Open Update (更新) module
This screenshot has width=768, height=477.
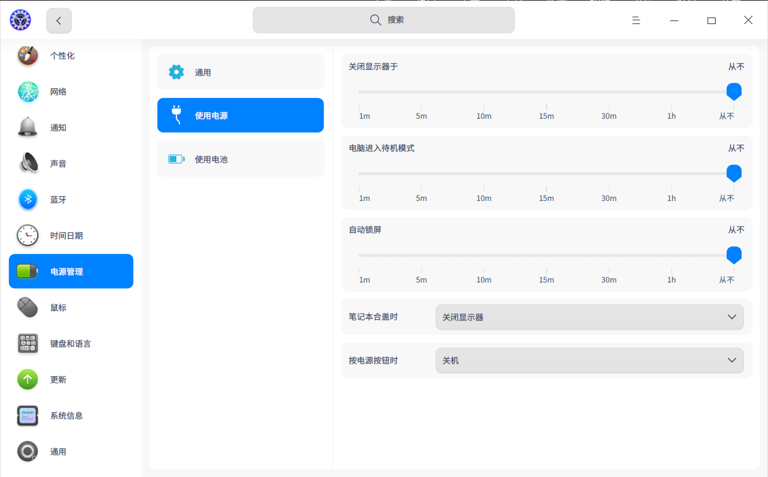pos(71,380)
